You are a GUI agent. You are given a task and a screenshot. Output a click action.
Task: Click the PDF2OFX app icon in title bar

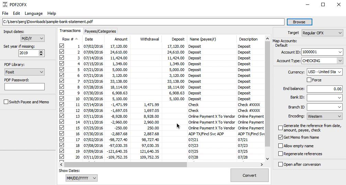coord(5,4)
